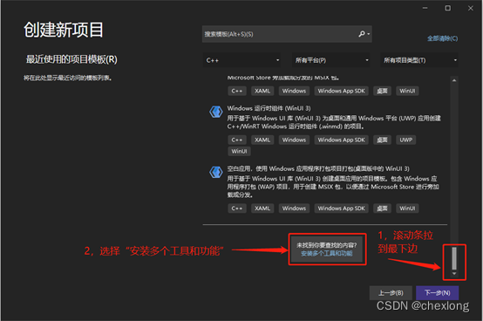
Task: Click the WinUI tag under 空白应用 template
Action: pos(407,208)
